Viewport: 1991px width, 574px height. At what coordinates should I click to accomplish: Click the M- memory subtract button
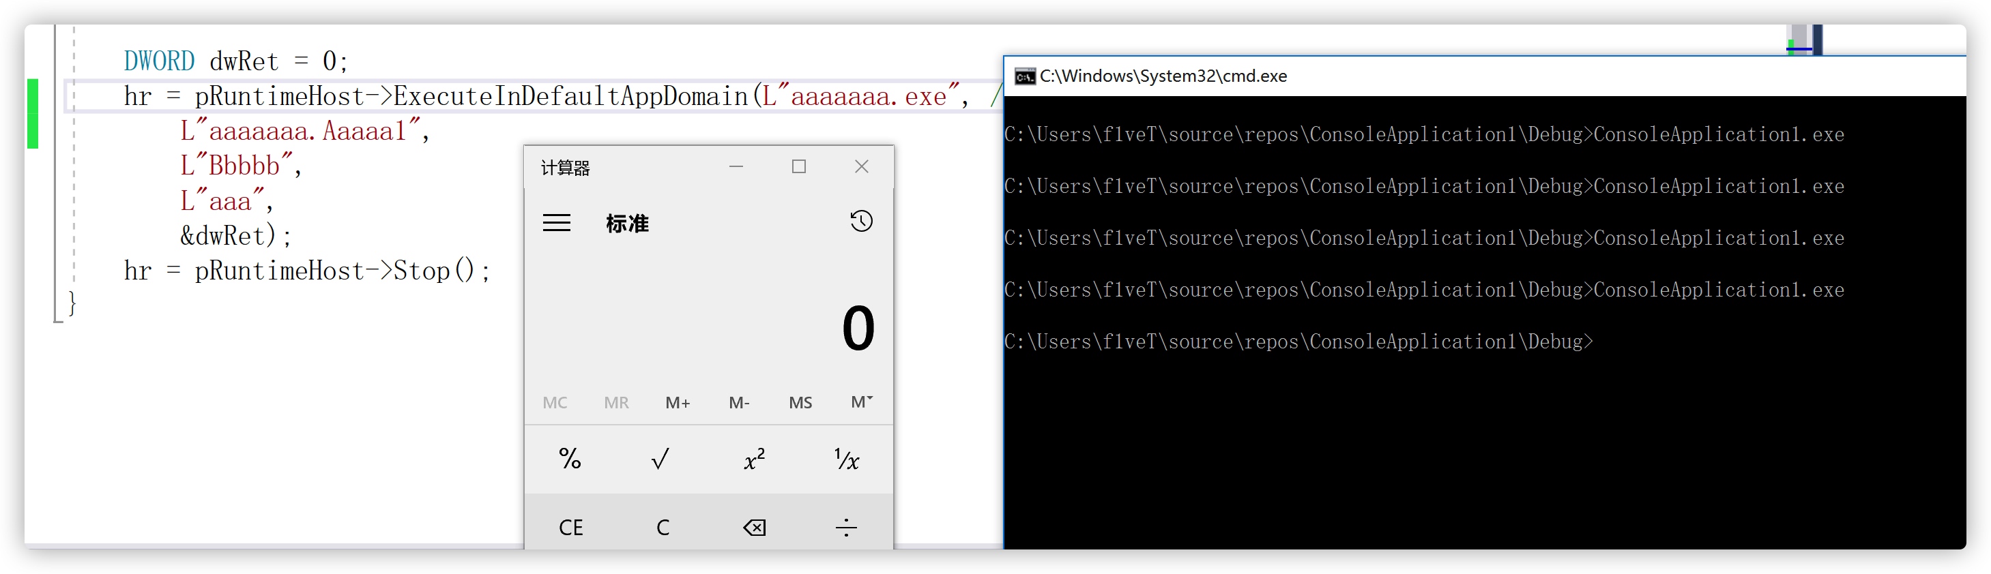[739, 402]
